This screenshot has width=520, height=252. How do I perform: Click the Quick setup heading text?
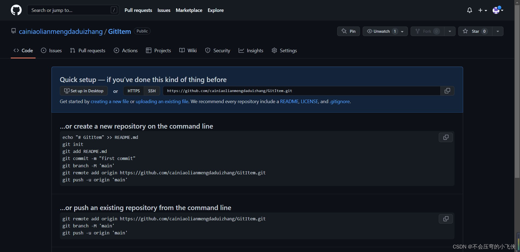point(143,80)
